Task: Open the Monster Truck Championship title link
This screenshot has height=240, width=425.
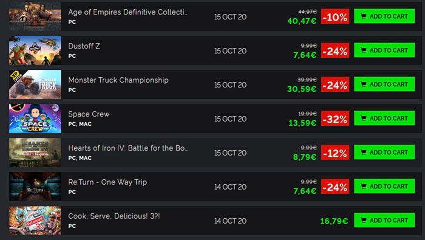Action: click(x=118, y=80)
